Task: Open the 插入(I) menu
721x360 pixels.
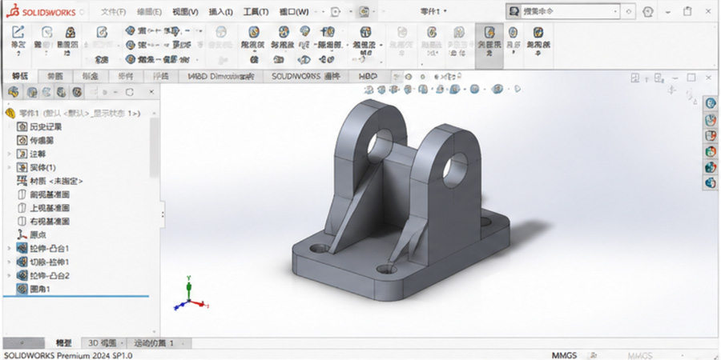Action: click(221, 12)
